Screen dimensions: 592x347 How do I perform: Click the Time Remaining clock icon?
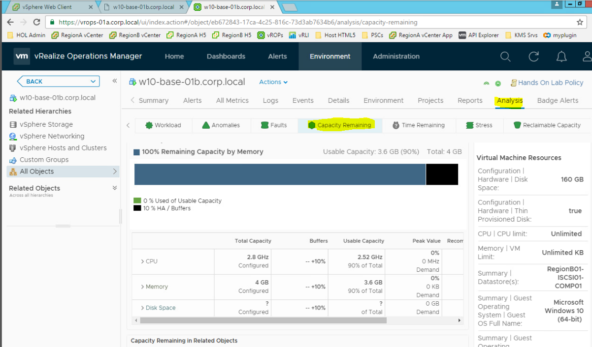click(396, 125)
